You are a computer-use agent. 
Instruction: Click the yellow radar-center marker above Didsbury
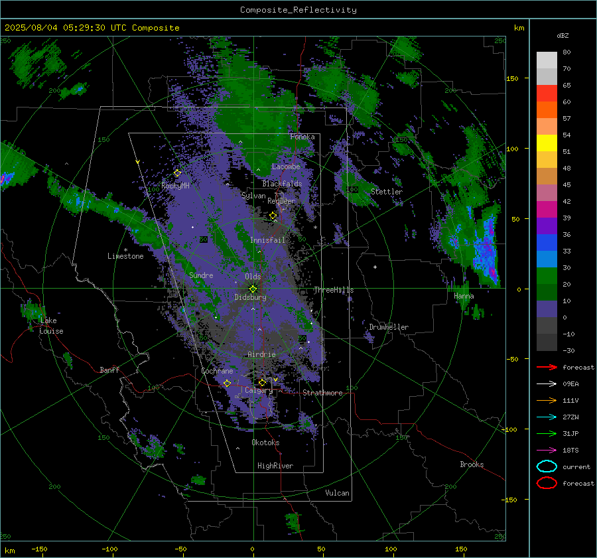[x=253, y=289]
